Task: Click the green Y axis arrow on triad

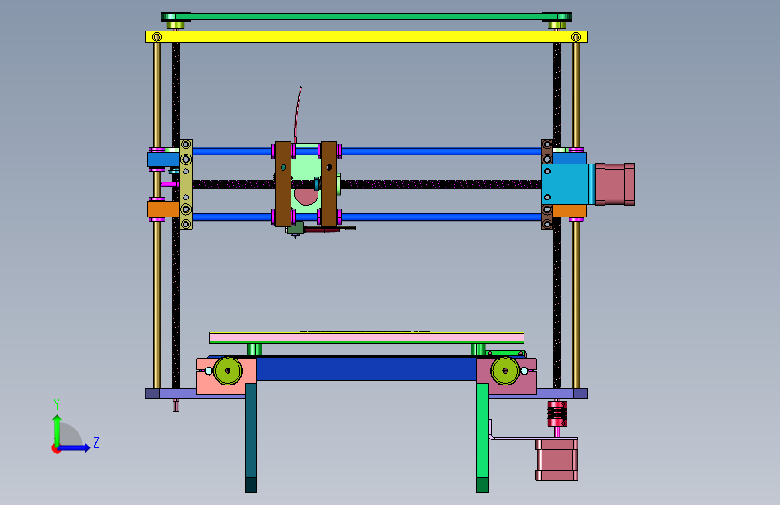Action: [x=57, y=430]
